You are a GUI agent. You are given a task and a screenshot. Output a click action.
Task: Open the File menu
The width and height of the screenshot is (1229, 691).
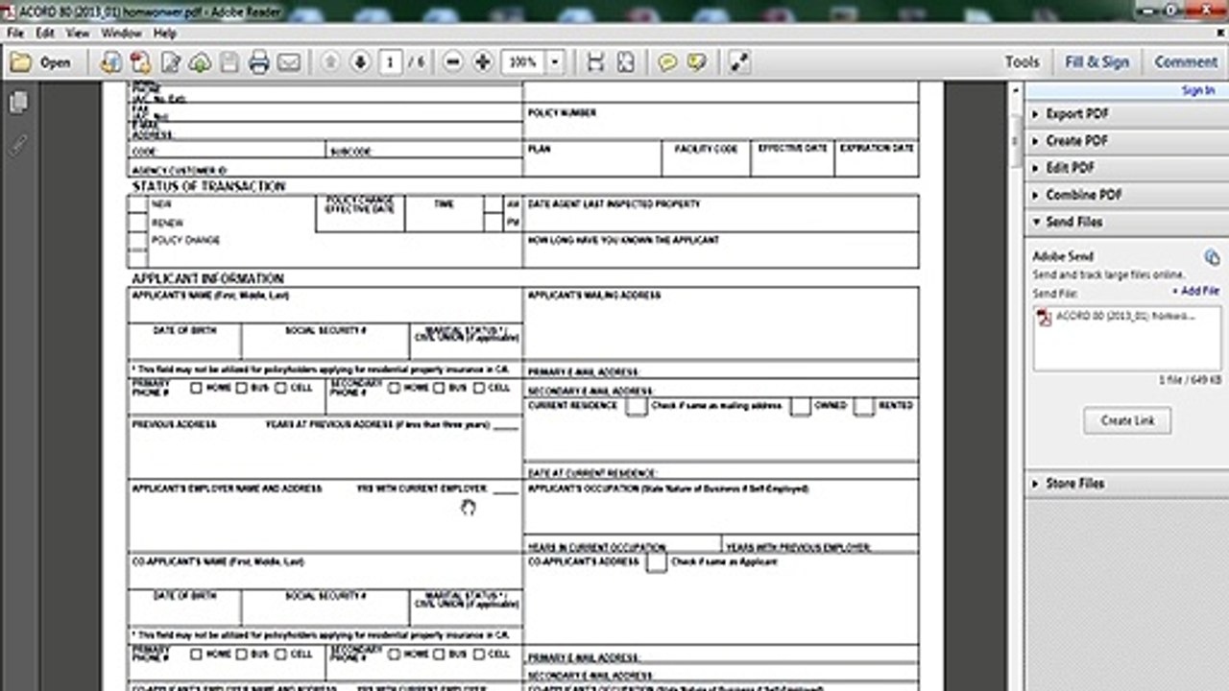coord(15,33)
